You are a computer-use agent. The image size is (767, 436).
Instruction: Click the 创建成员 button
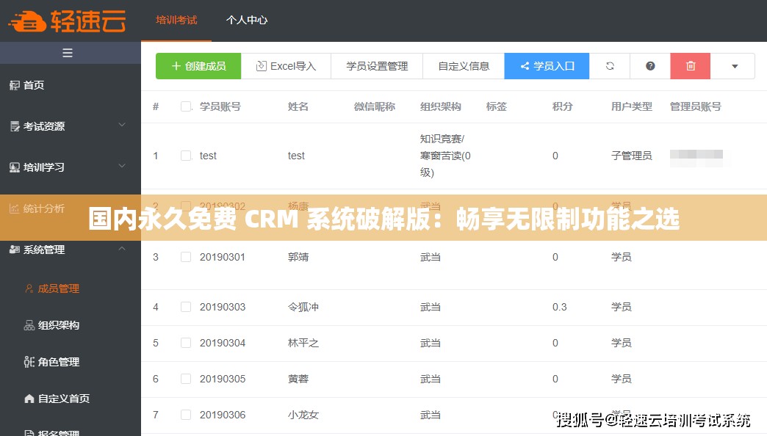pyautogui.click(x=198, y=65)
